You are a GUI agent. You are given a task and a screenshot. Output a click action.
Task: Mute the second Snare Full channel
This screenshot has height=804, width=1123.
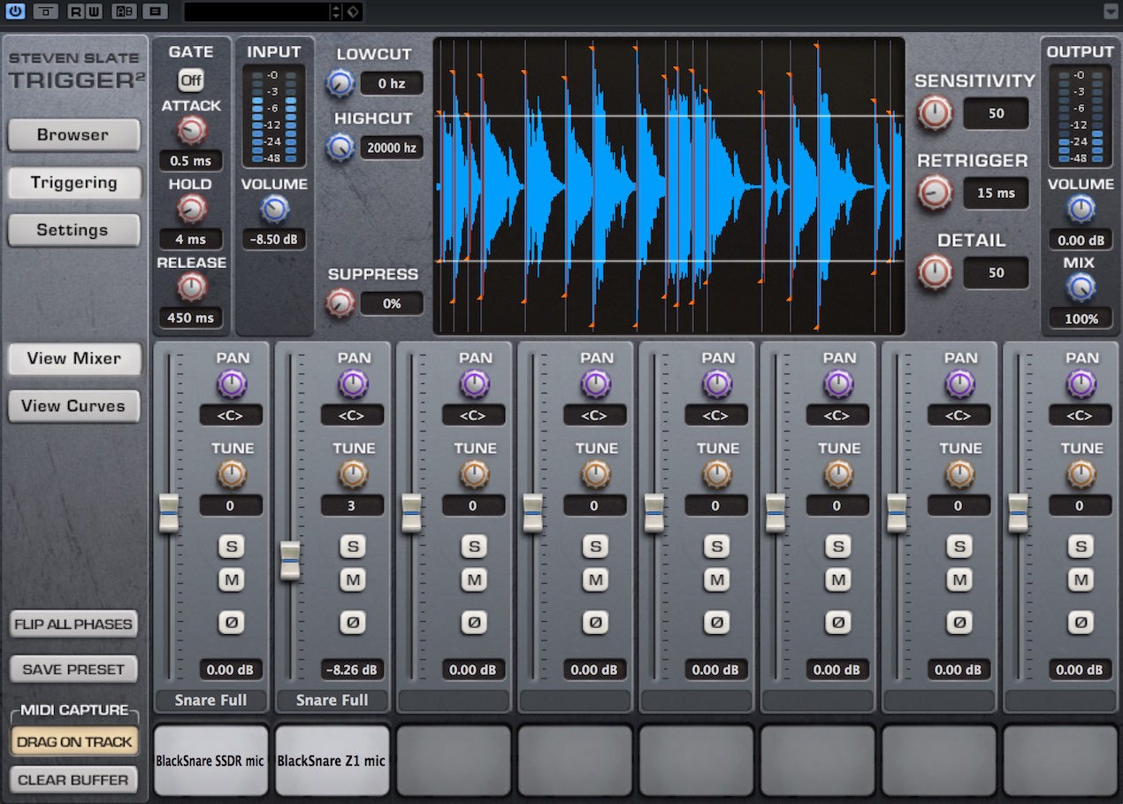tap(353, 580)
